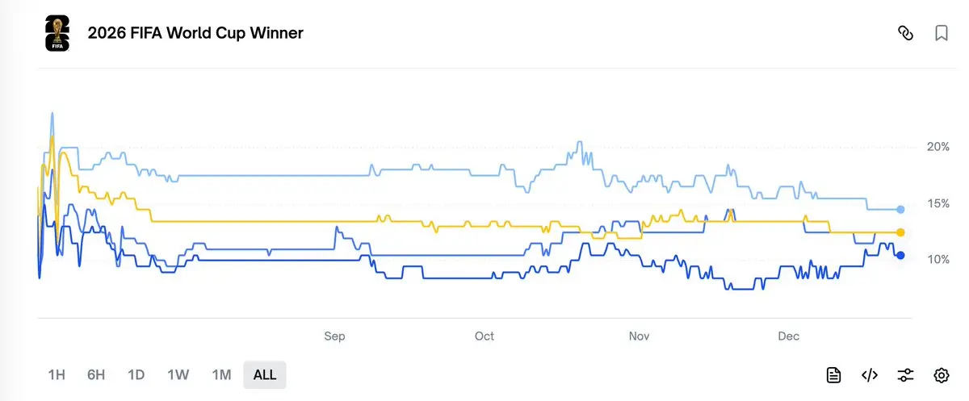969x401 pixels.
Task: Choose the 1M time range
Action: tap(221, 374)
